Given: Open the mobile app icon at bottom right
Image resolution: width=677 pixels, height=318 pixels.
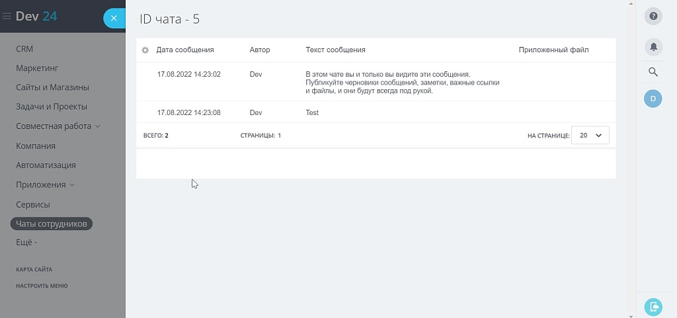Looking at the screenshot, I should (653, 307).
